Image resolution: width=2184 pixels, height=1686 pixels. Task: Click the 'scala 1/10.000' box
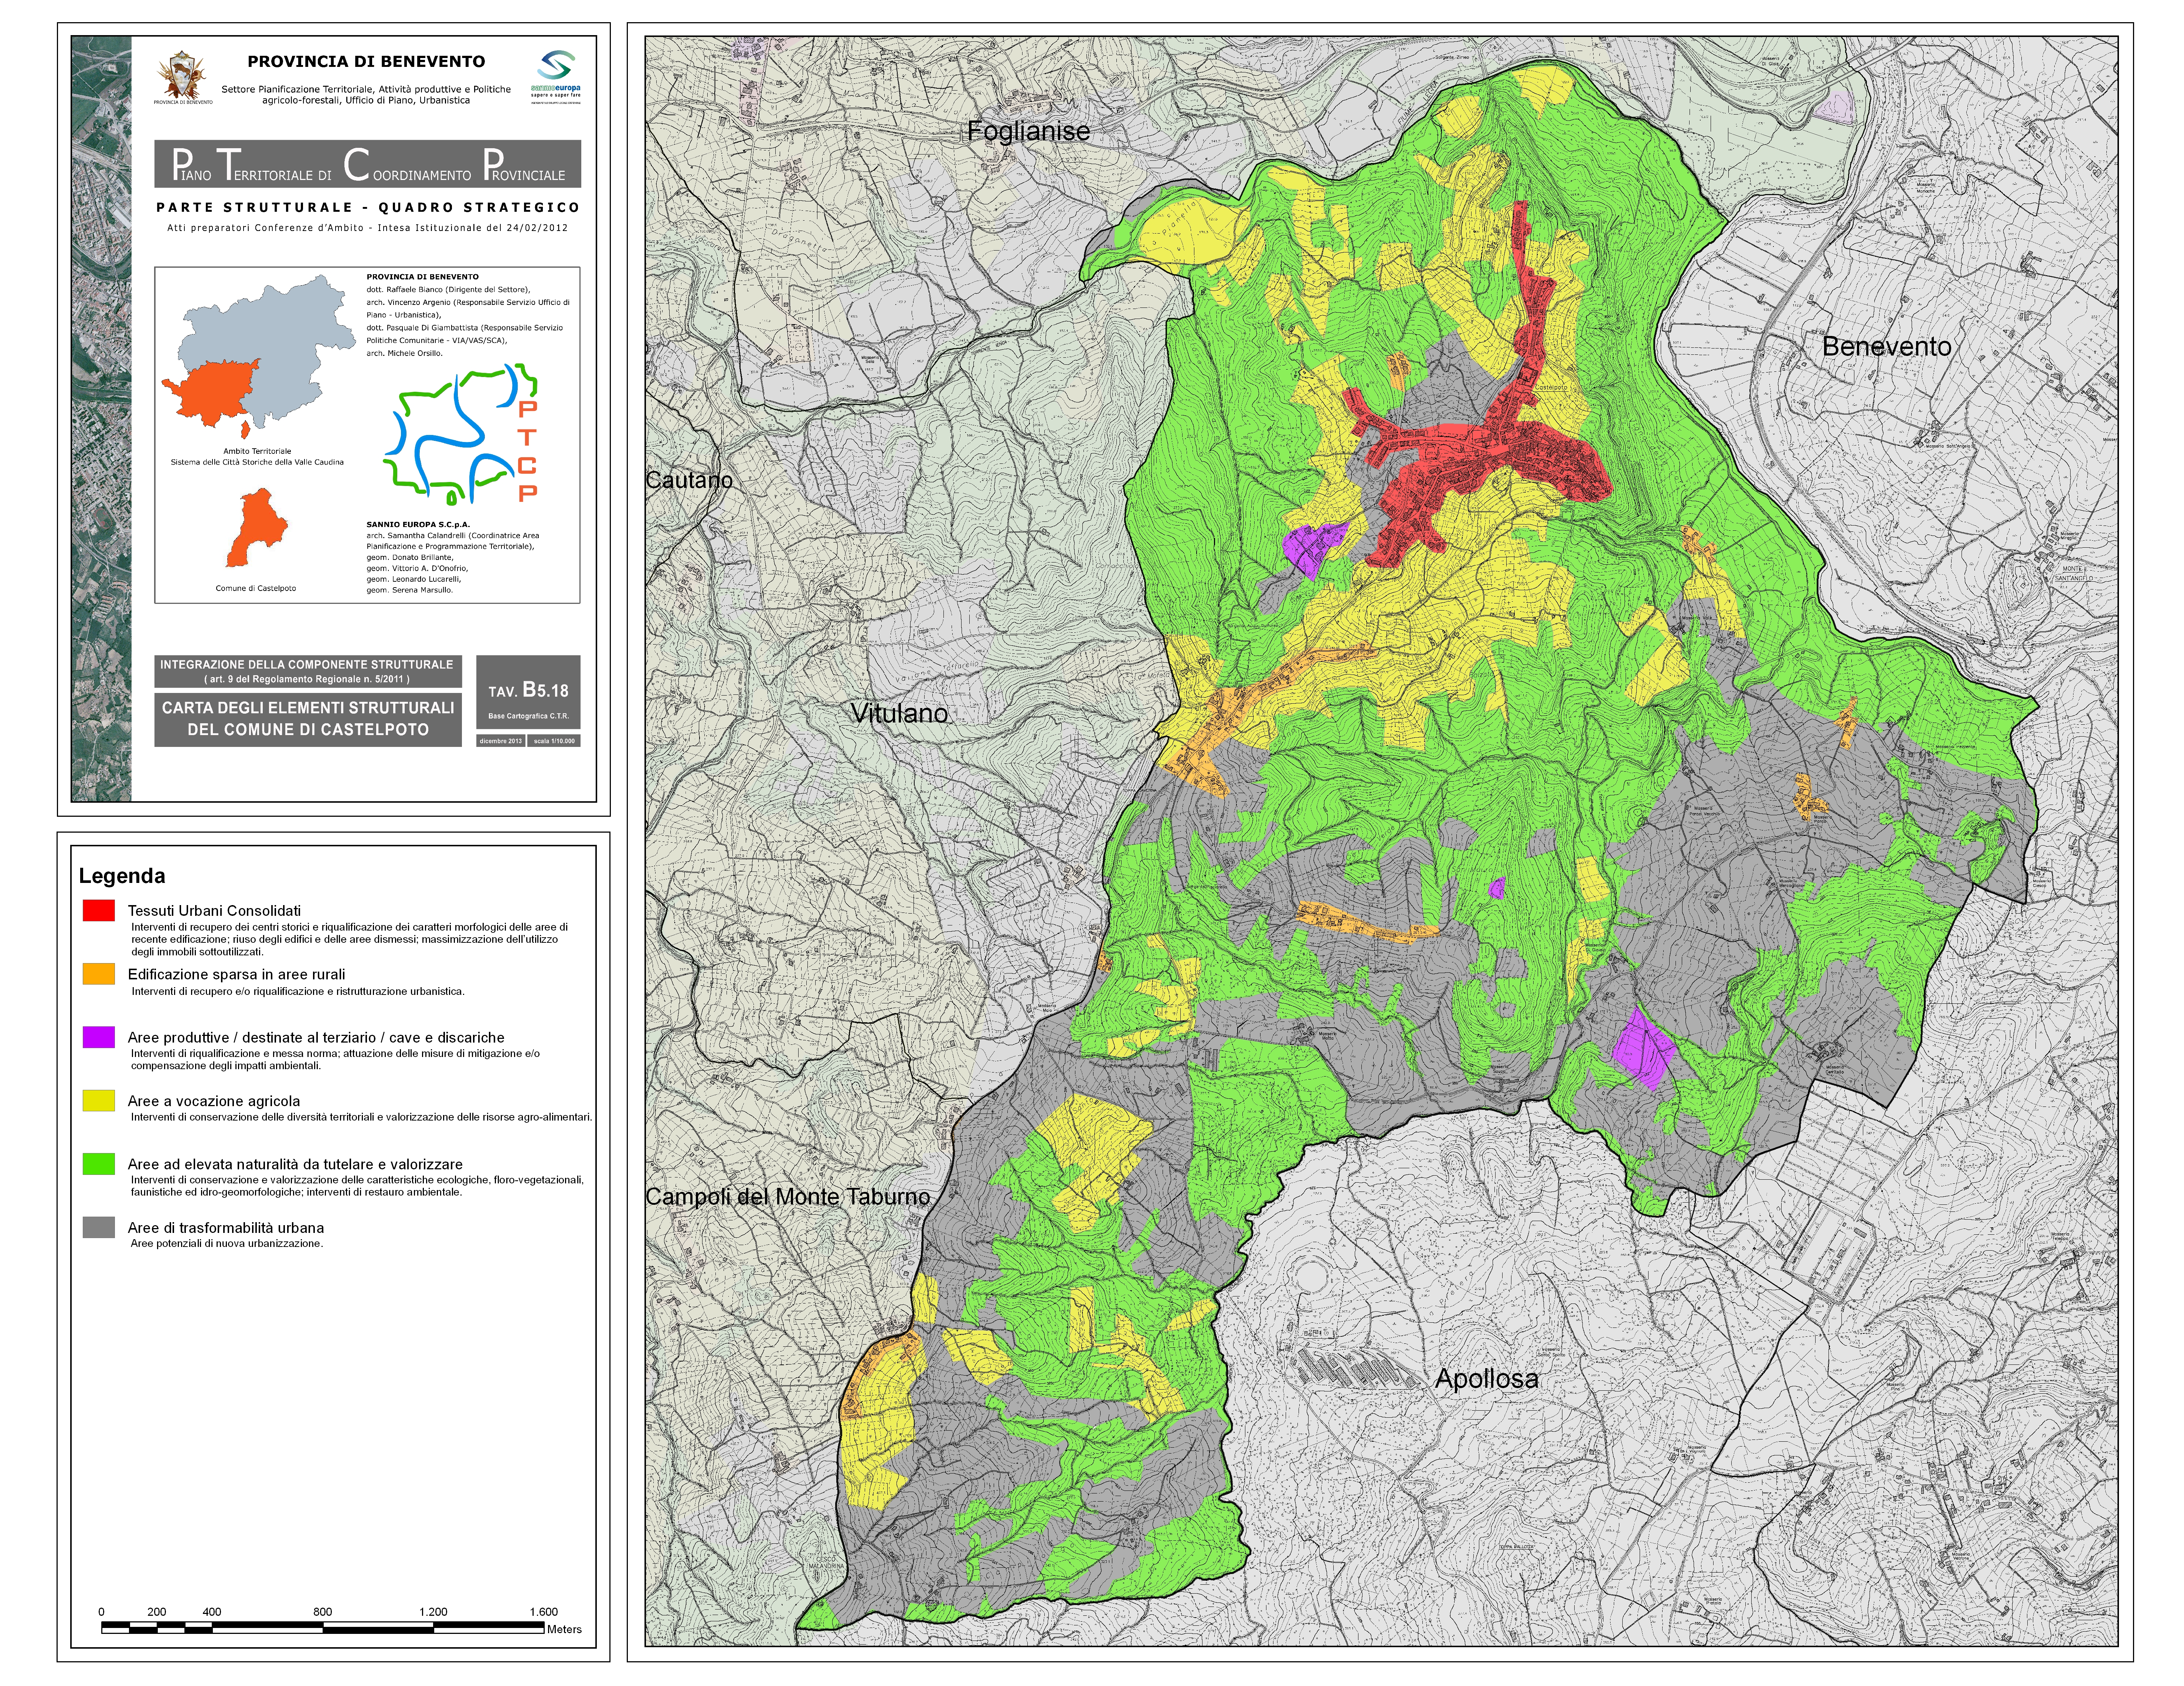554,741
